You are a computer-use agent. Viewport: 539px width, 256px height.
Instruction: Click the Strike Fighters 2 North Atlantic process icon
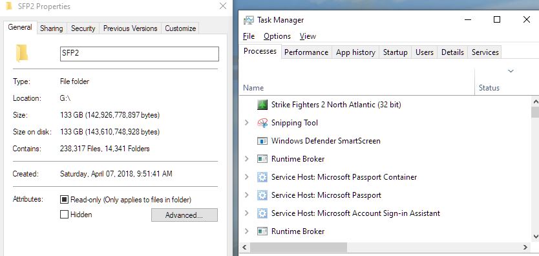pos(262,105)
